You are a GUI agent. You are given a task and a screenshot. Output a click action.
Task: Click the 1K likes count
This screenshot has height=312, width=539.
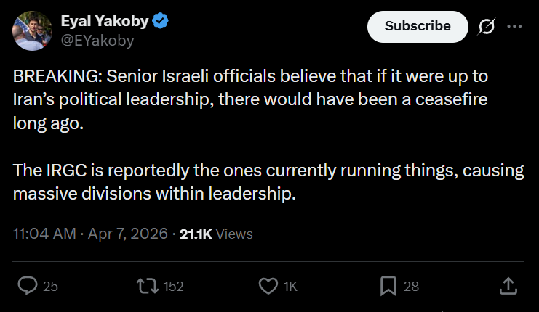coord(290,287)
